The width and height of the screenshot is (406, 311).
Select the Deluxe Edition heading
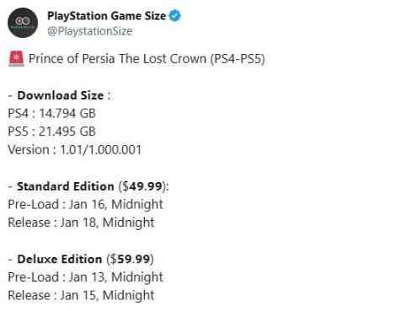[60, 259]
